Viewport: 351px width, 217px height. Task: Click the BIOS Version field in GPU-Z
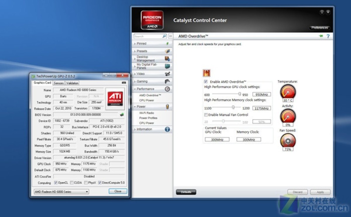click(x=85, y=115)
